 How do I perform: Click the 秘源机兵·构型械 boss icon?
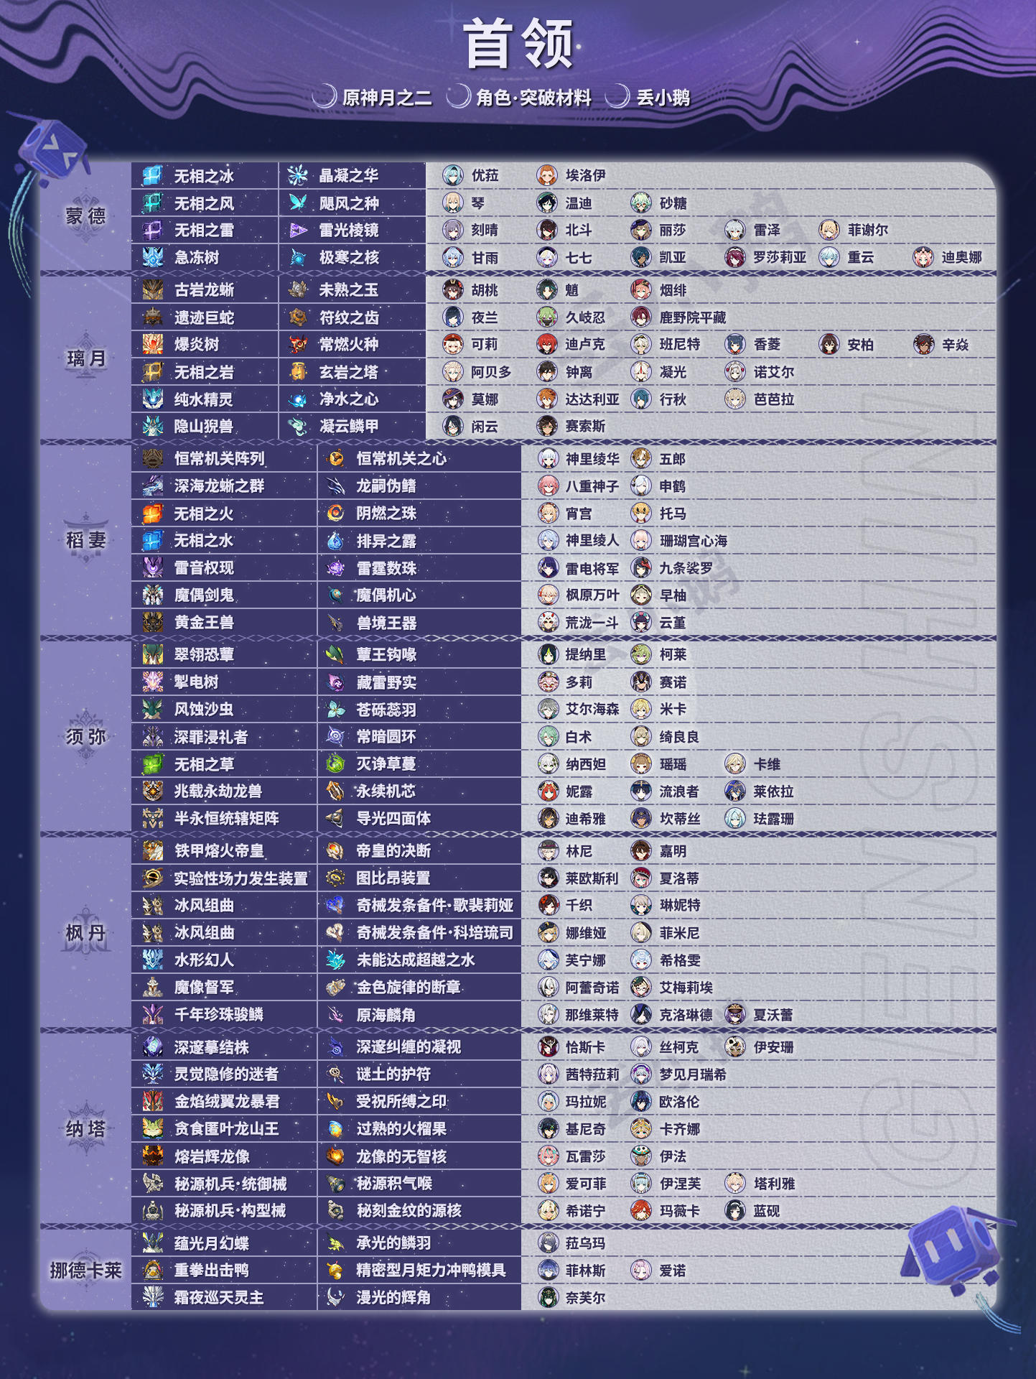152,1211
